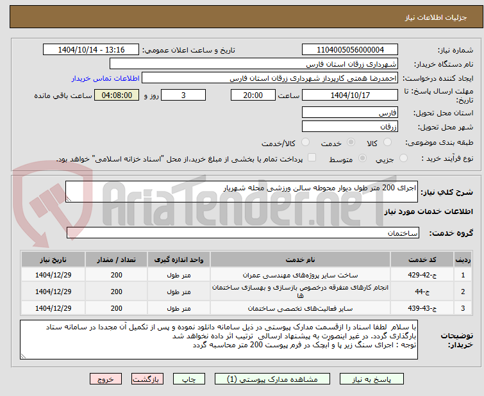This screenshot has height=396, width=484.
Task: Click the announcement date field 1404/10/14 - 13:16
Action: [91, 50]
